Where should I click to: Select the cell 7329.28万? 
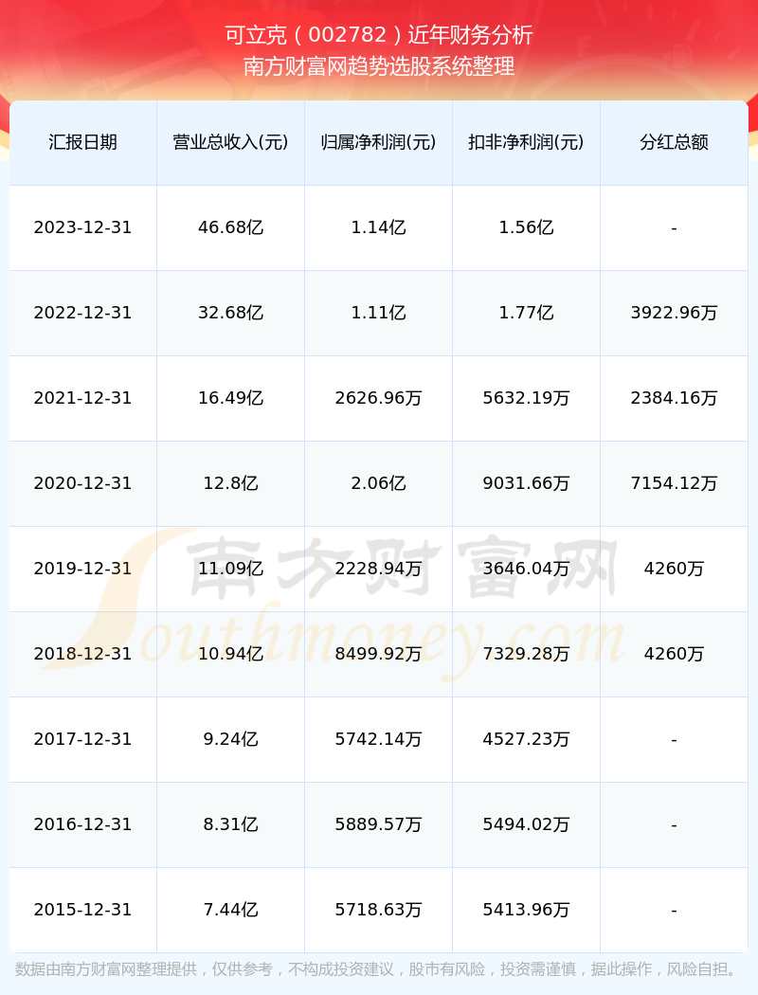pos(527,654)
